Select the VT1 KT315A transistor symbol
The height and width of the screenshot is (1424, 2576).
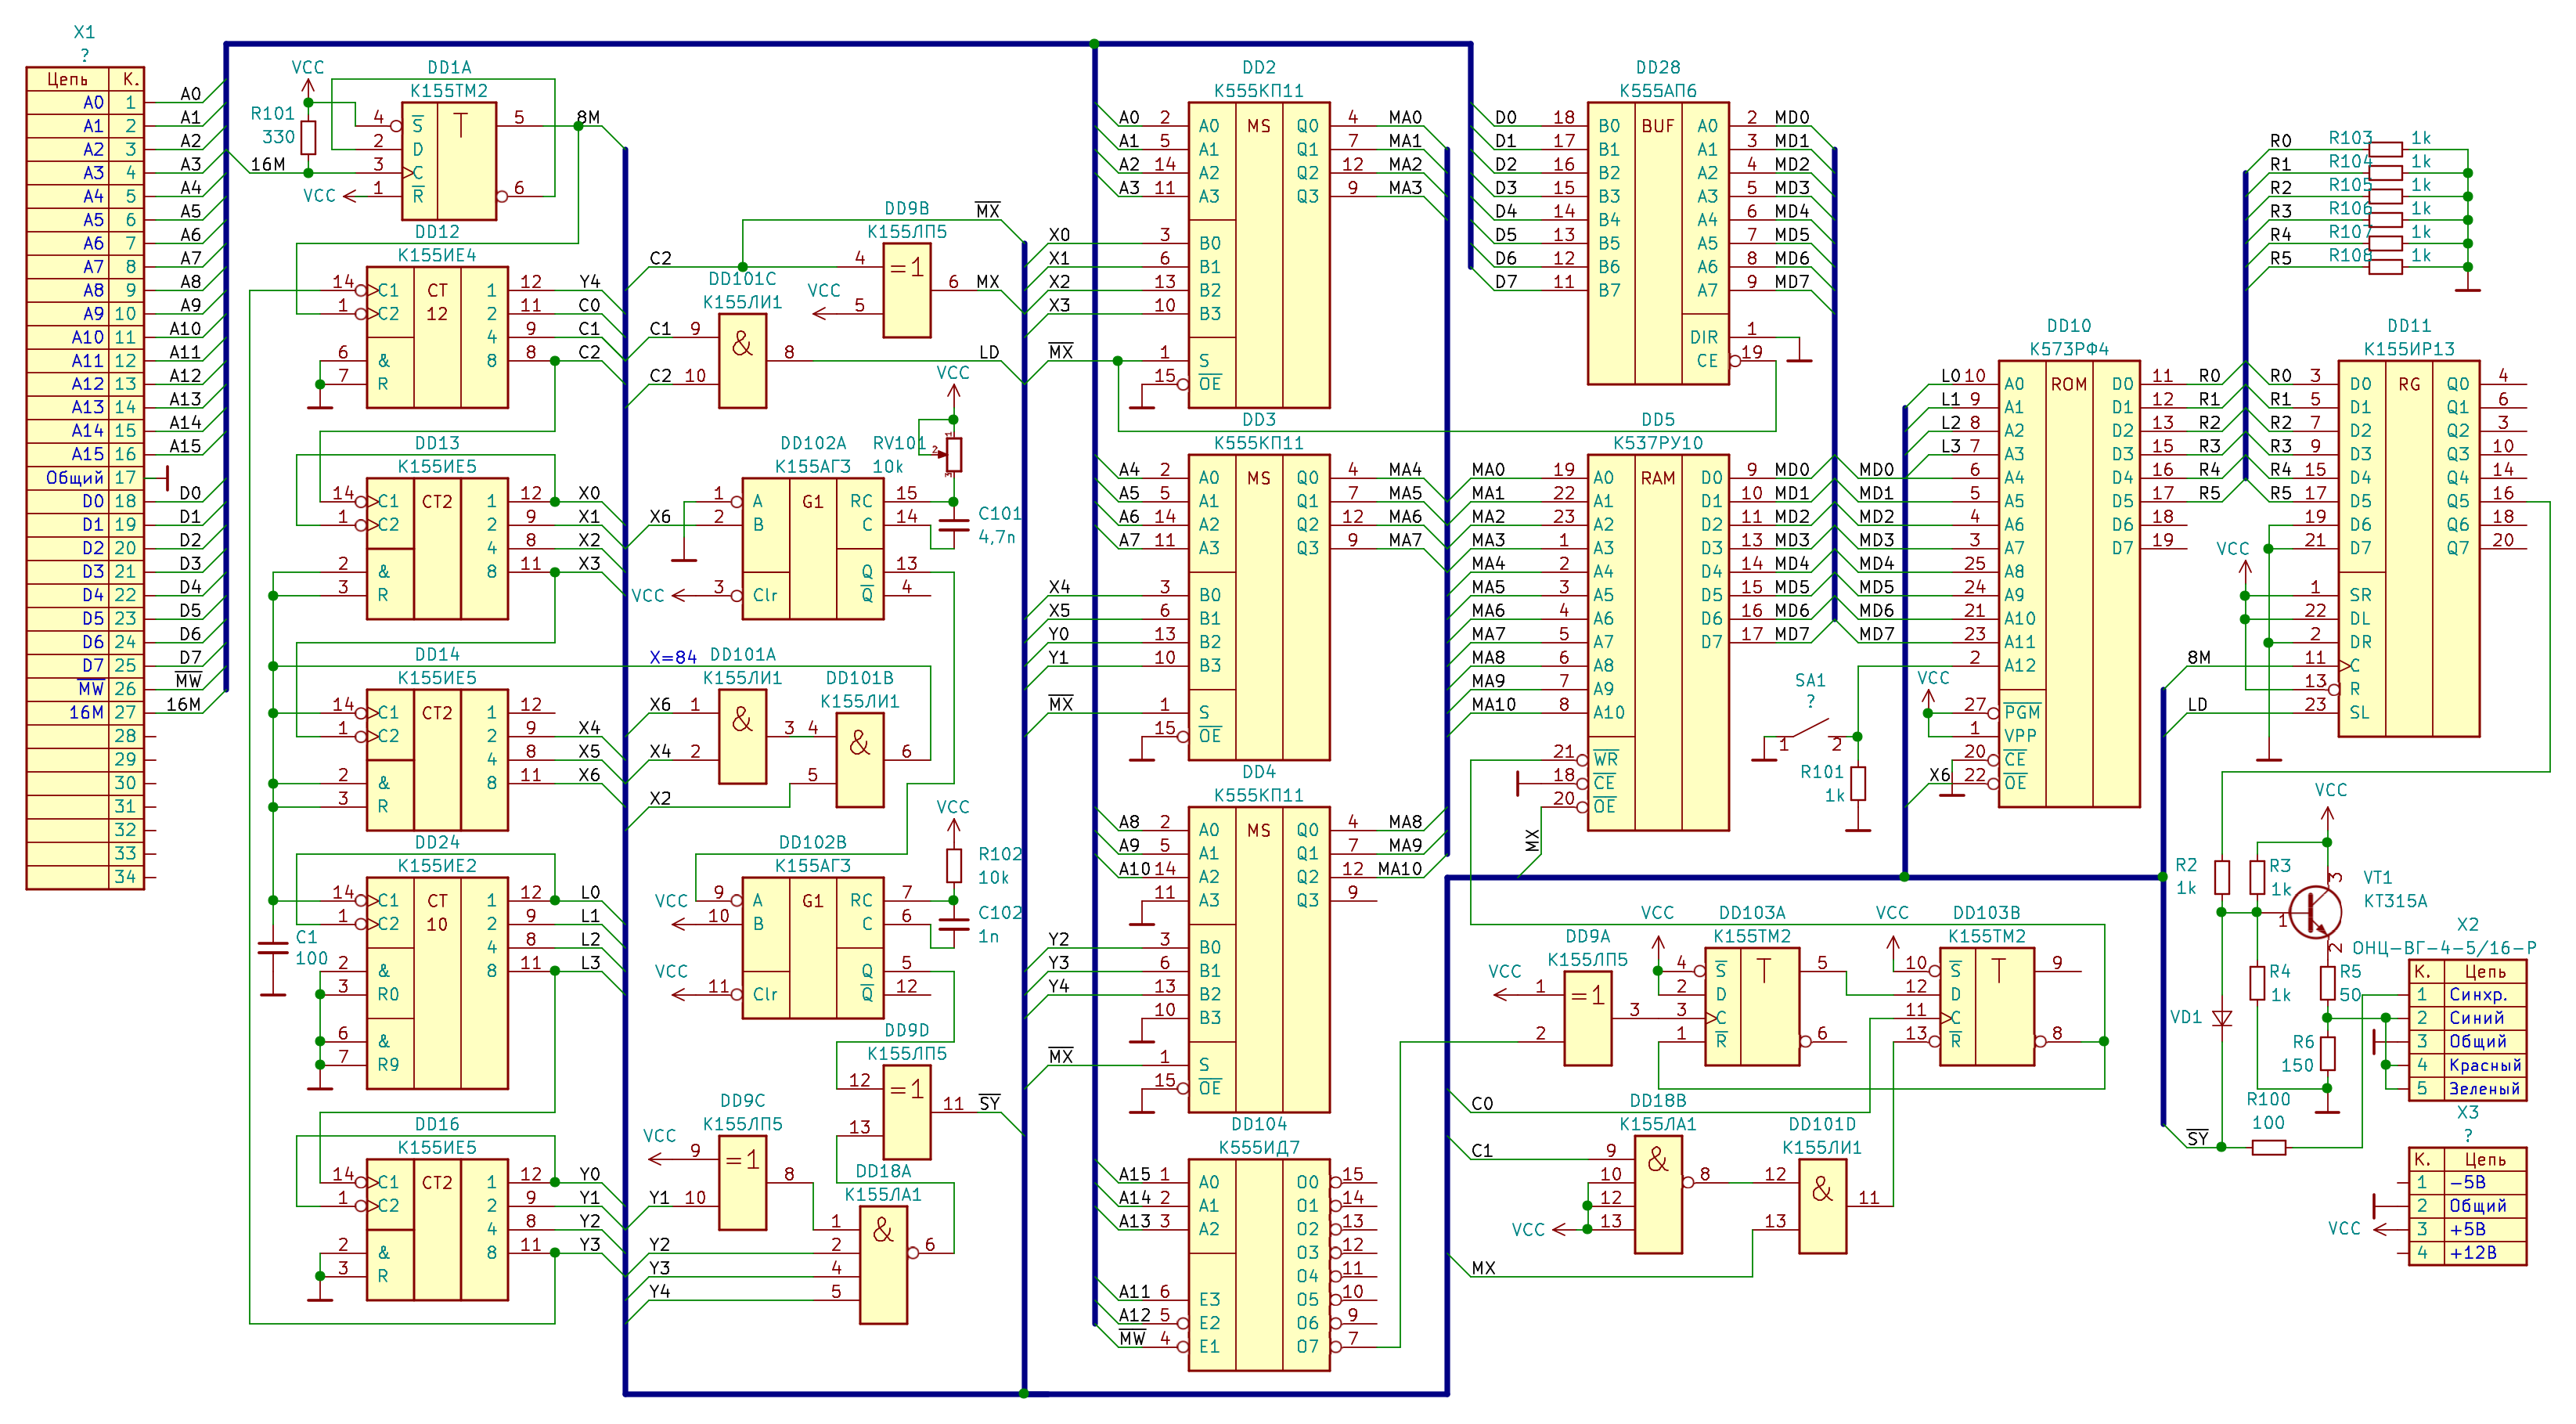(2315, 911)
